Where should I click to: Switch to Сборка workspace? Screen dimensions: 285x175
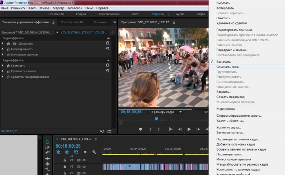click(81, 14)
